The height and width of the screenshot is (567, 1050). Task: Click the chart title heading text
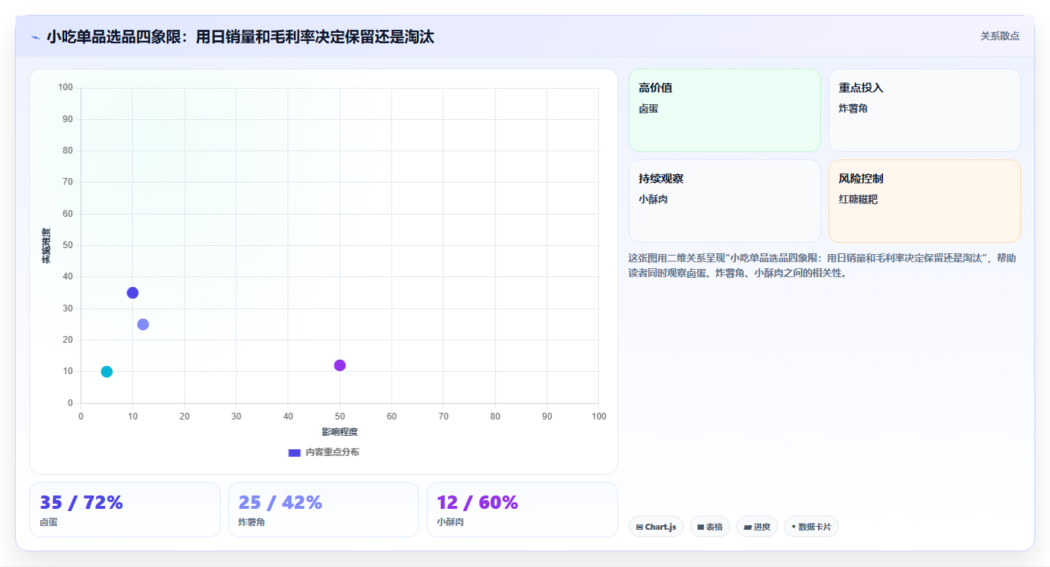(x=240, y=37)
